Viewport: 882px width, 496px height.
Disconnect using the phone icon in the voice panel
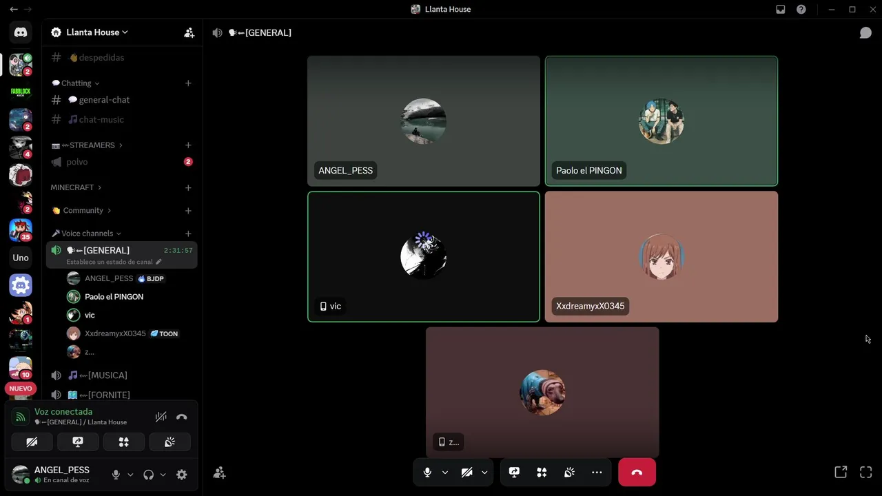tap(182, 417)
